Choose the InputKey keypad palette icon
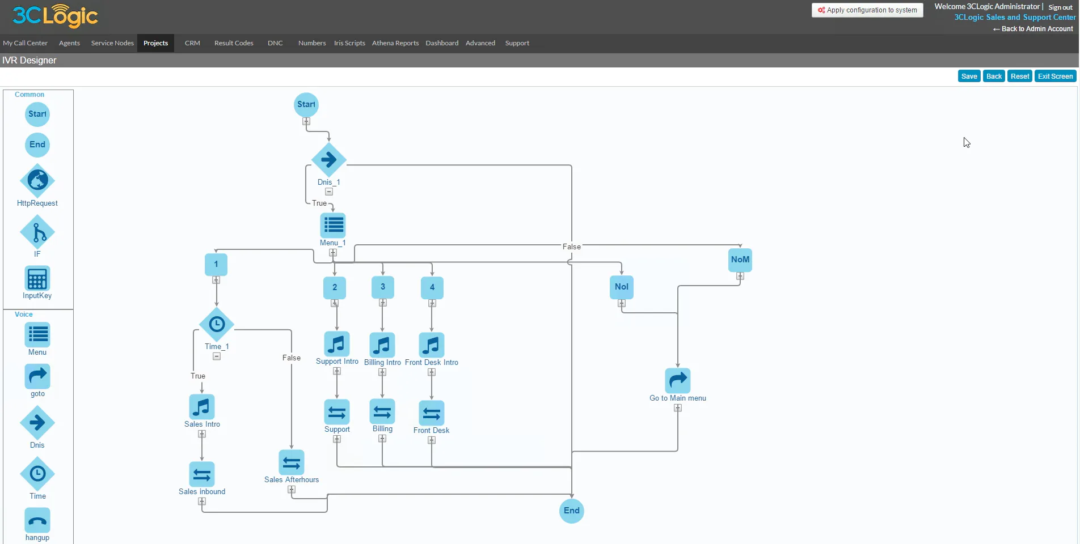The width and height of the screenshot is (1080, 544). pyautogui.click(x=37, y=278)
